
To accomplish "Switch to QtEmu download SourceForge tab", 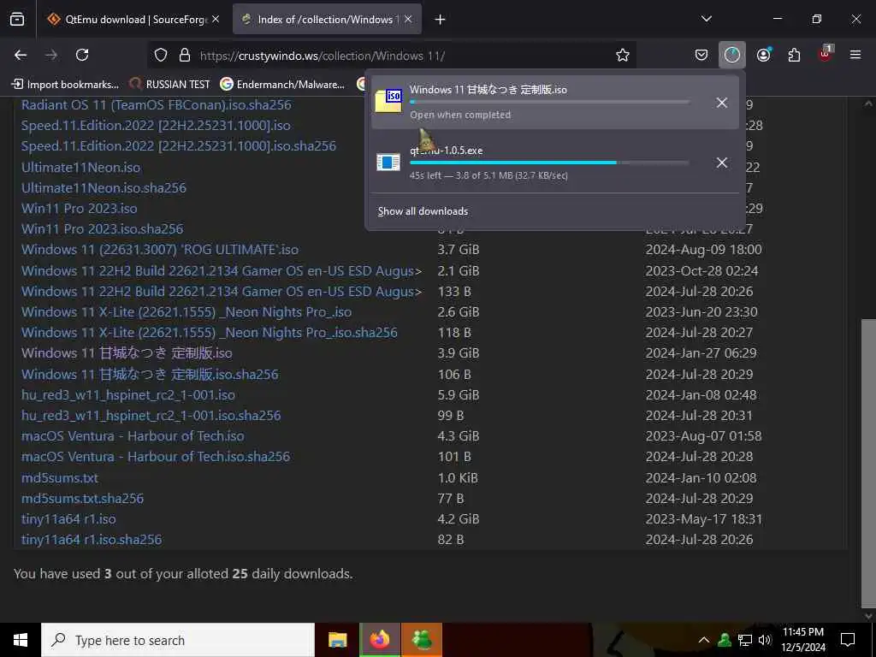I will [x=133, y=20].
